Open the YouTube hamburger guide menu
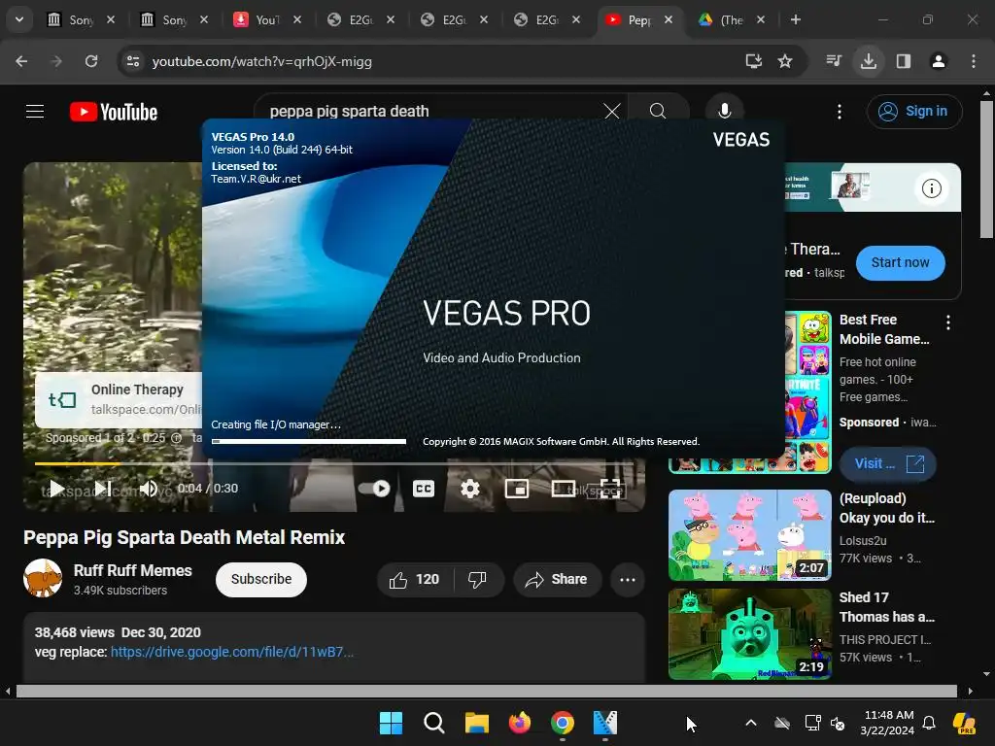995x746 pixels. pos(35,112)
